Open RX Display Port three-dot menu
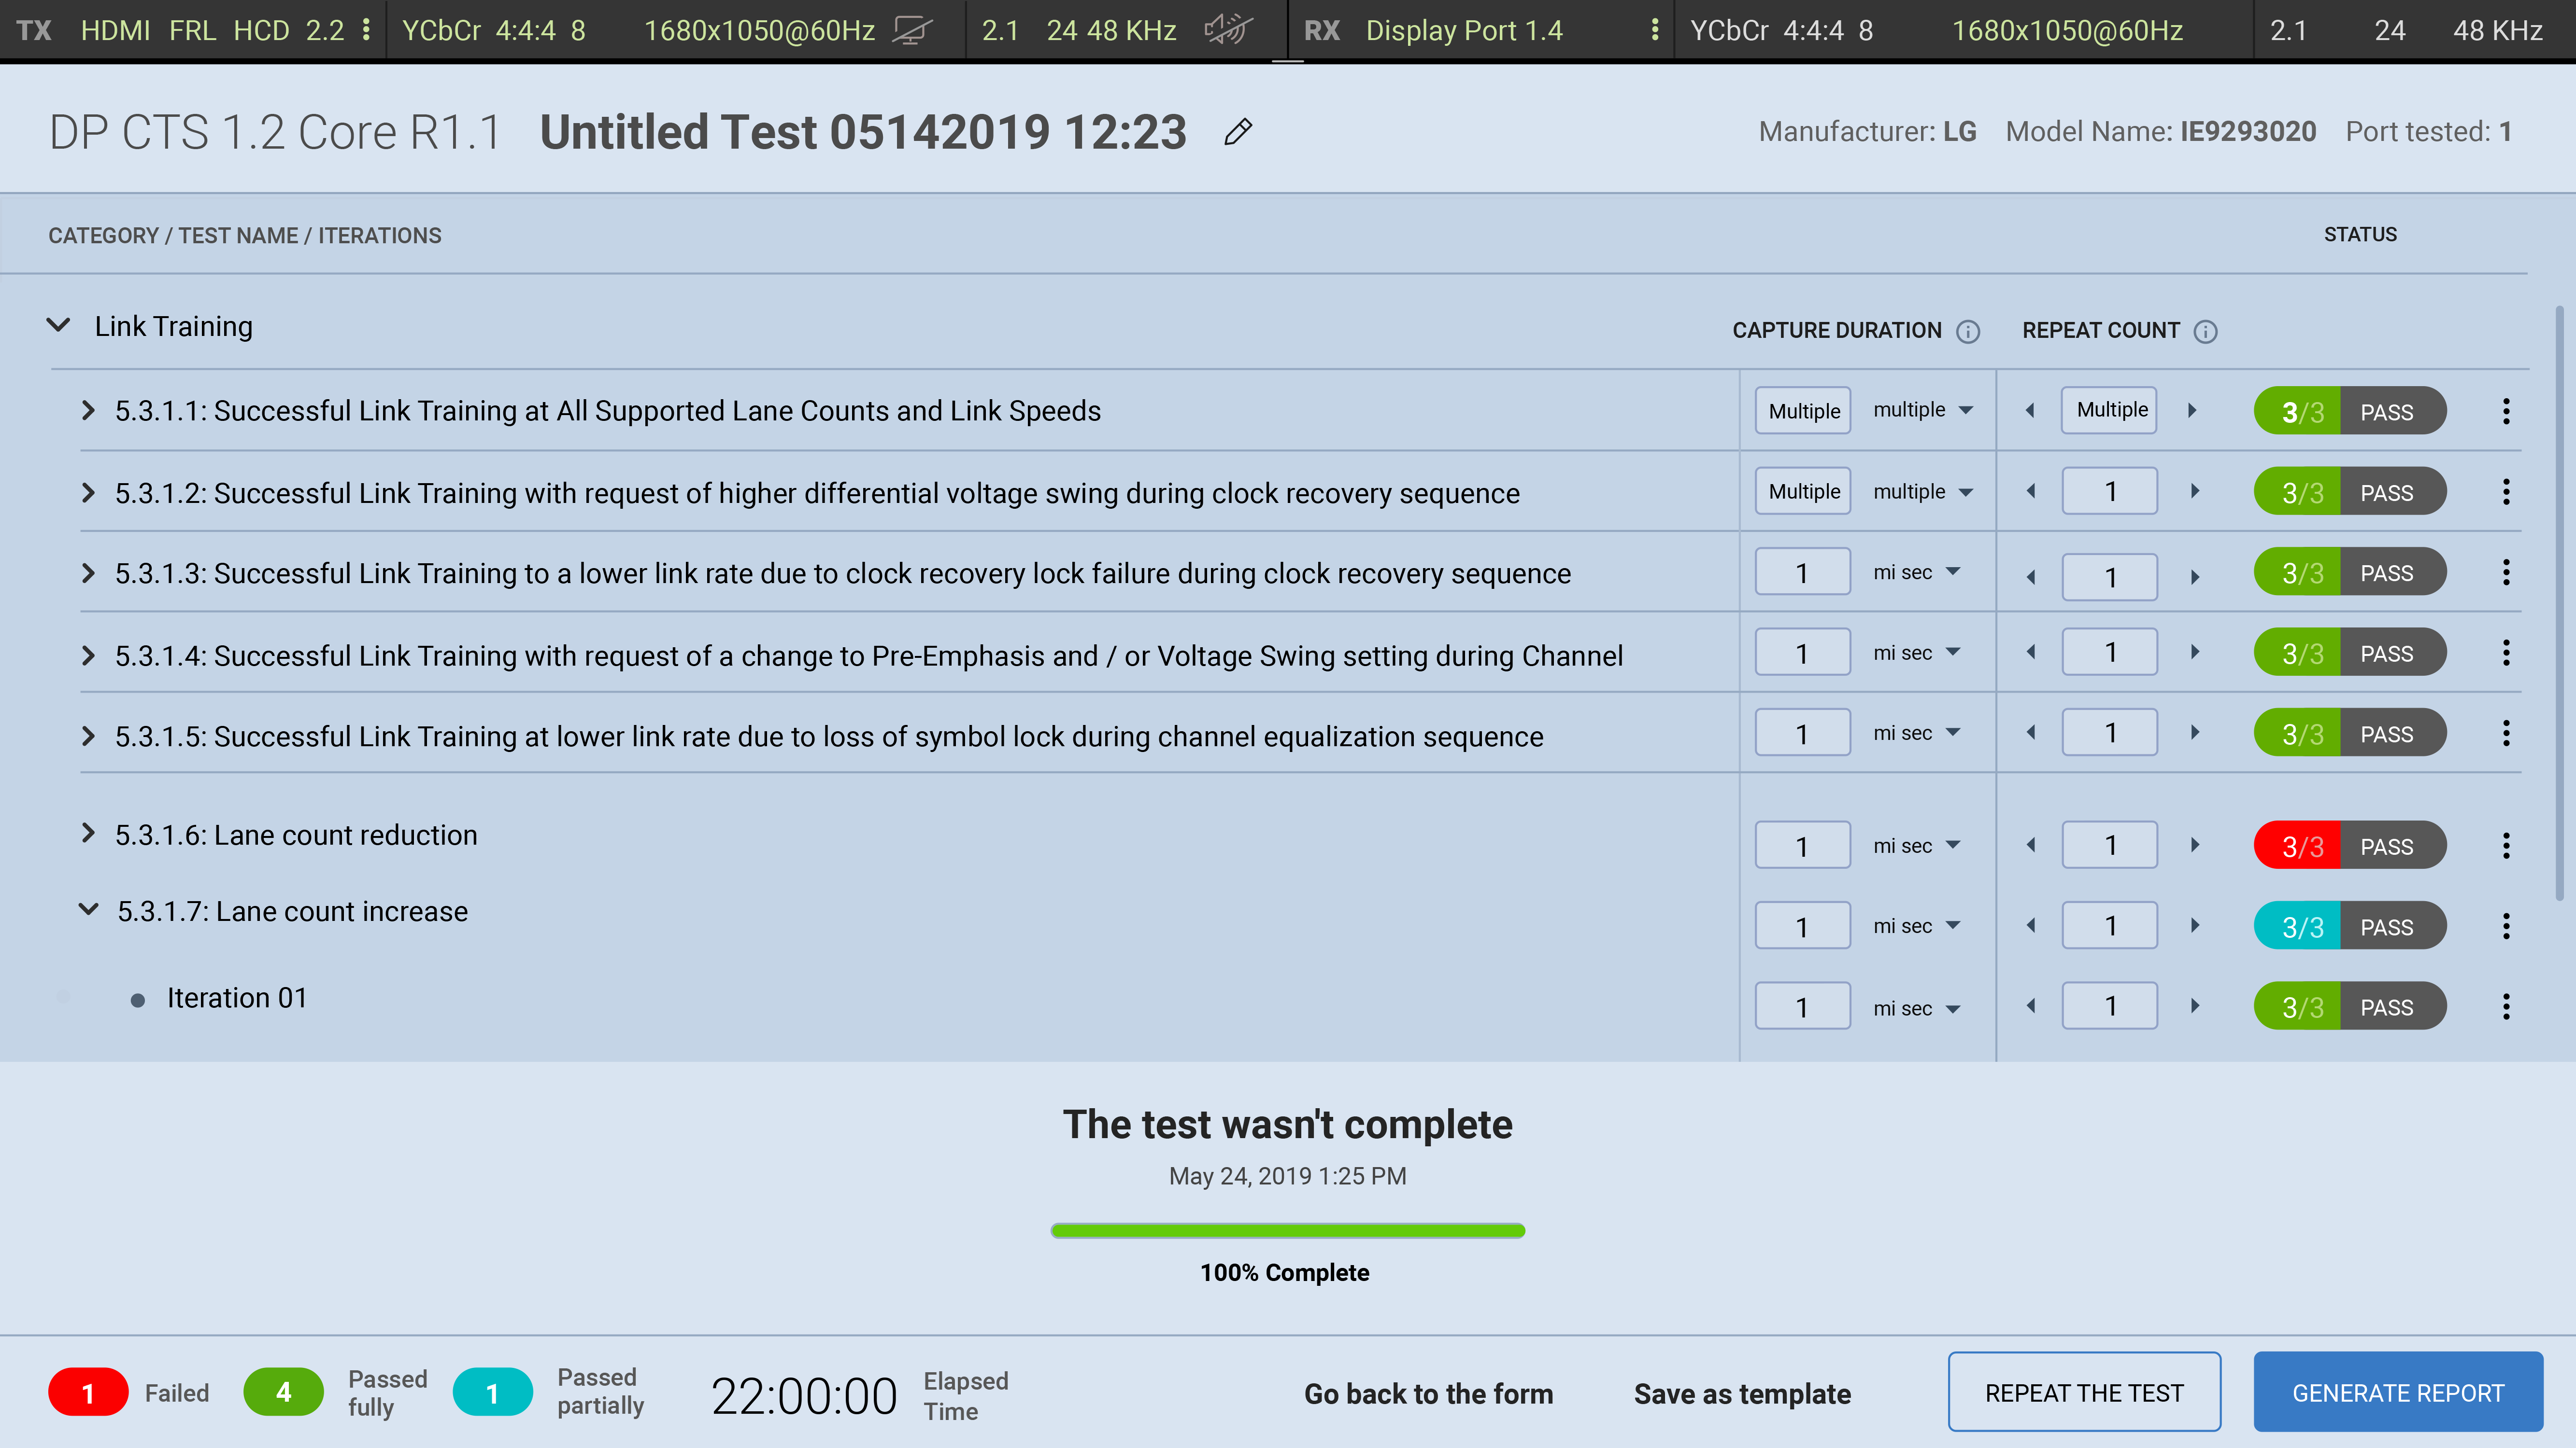The height and width of the screenshot is (1448, 2576). (1655, 30)
